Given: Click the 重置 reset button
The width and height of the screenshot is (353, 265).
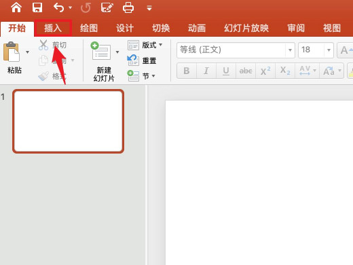Looking at the screenshot, I should (142, 60).
